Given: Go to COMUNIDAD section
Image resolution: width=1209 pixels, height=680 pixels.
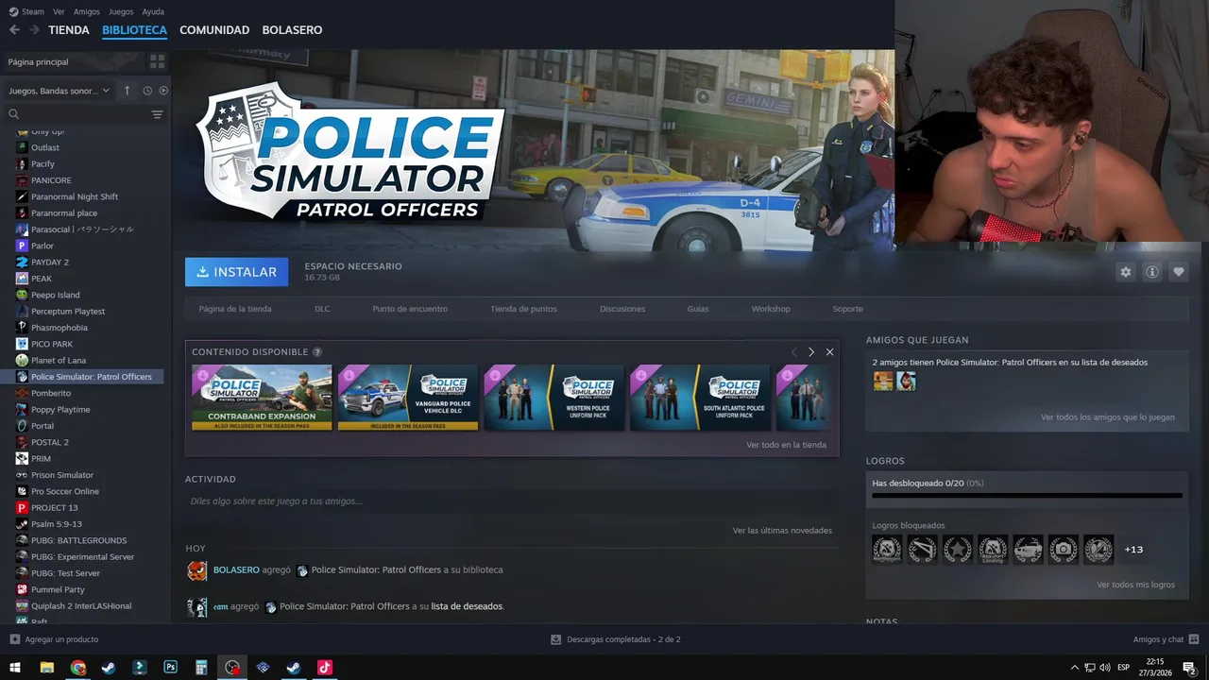Looking at the screenshot, I should (214, 30).
